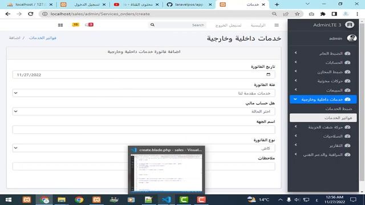Open the فئة الفاتورة dropdown
The image size is (365, 205).
click(144, 93)
